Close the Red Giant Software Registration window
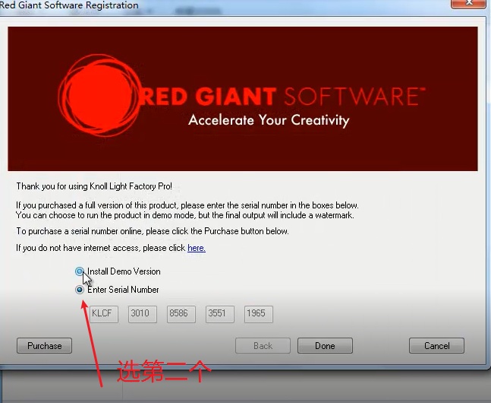The height and width of the screenshot is (403, 491). 469,3
